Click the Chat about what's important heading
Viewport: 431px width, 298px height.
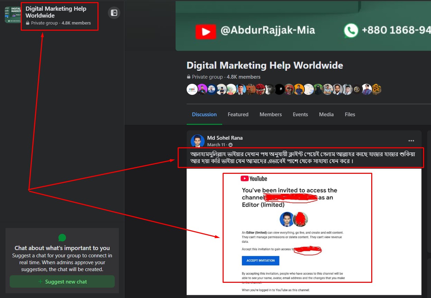click(62, 248)
